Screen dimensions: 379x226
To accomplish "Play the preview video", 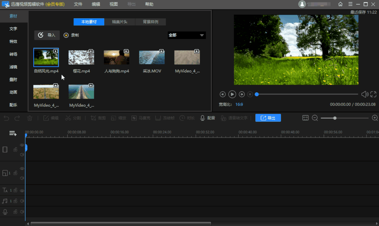I will point(232,94).
